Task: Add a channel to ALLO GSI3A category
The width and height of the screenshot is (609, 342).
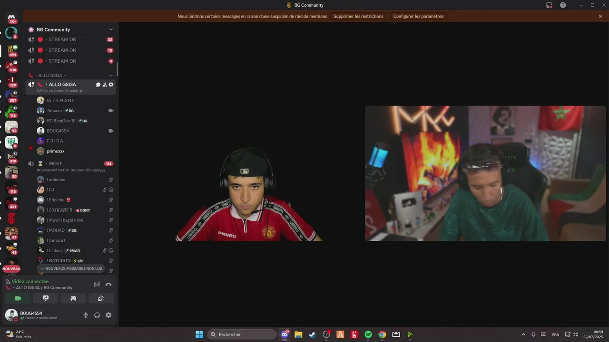Action: 111,76
